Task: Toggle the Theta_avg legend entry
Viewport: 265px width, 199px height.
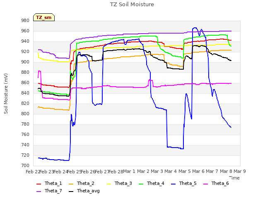Action: (x=84, y=191)
